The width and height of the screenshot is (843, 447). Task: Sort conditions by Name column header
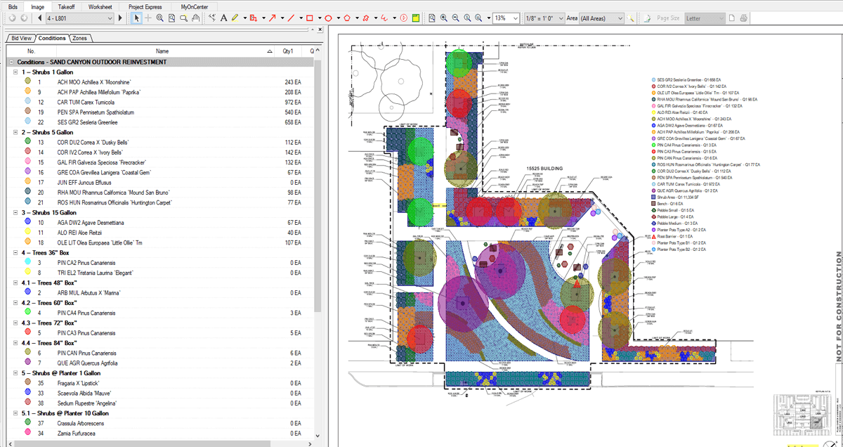pos(162,51)
